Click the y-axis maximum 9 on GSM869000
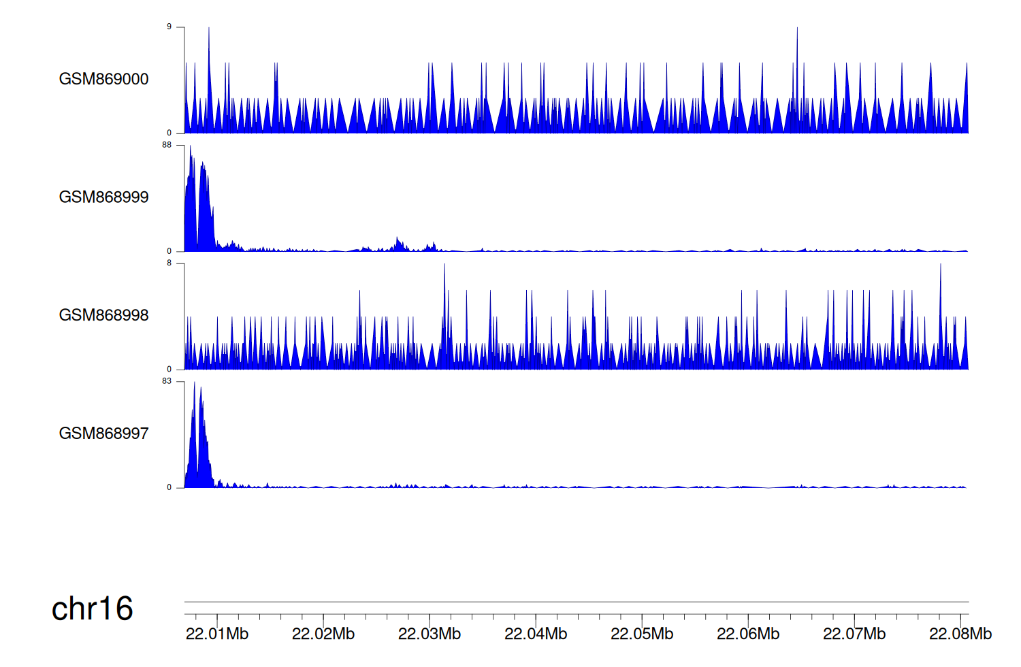 [x=169, y=27]
